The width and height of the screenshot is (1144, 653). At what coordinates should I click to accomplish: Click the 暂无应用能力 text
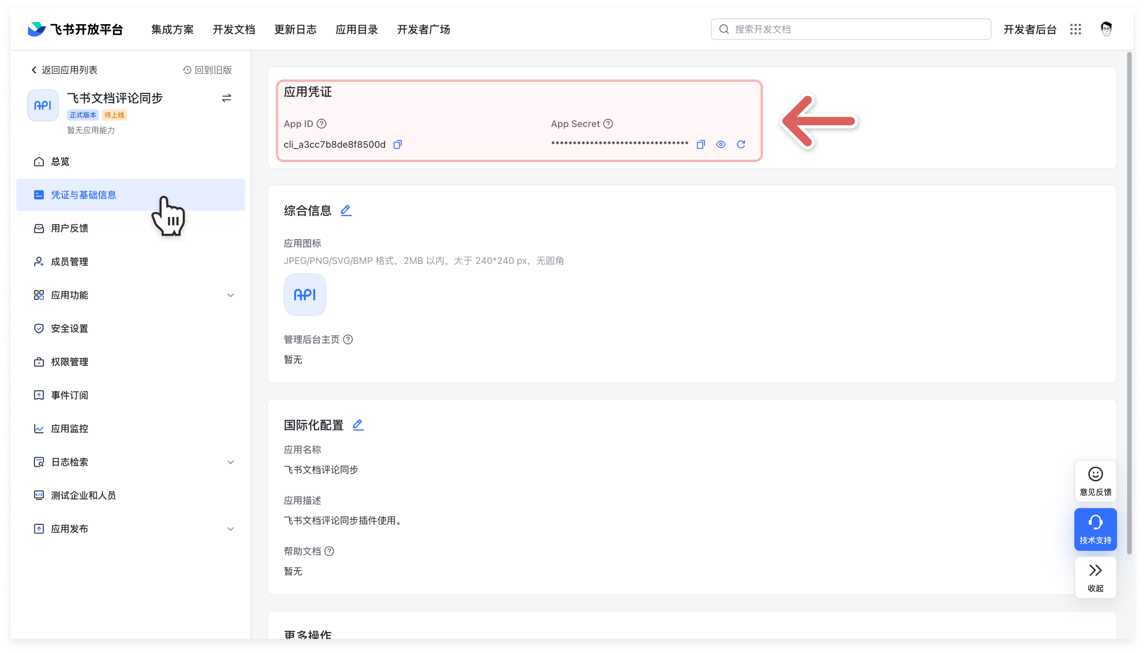[x=91, y=131]
